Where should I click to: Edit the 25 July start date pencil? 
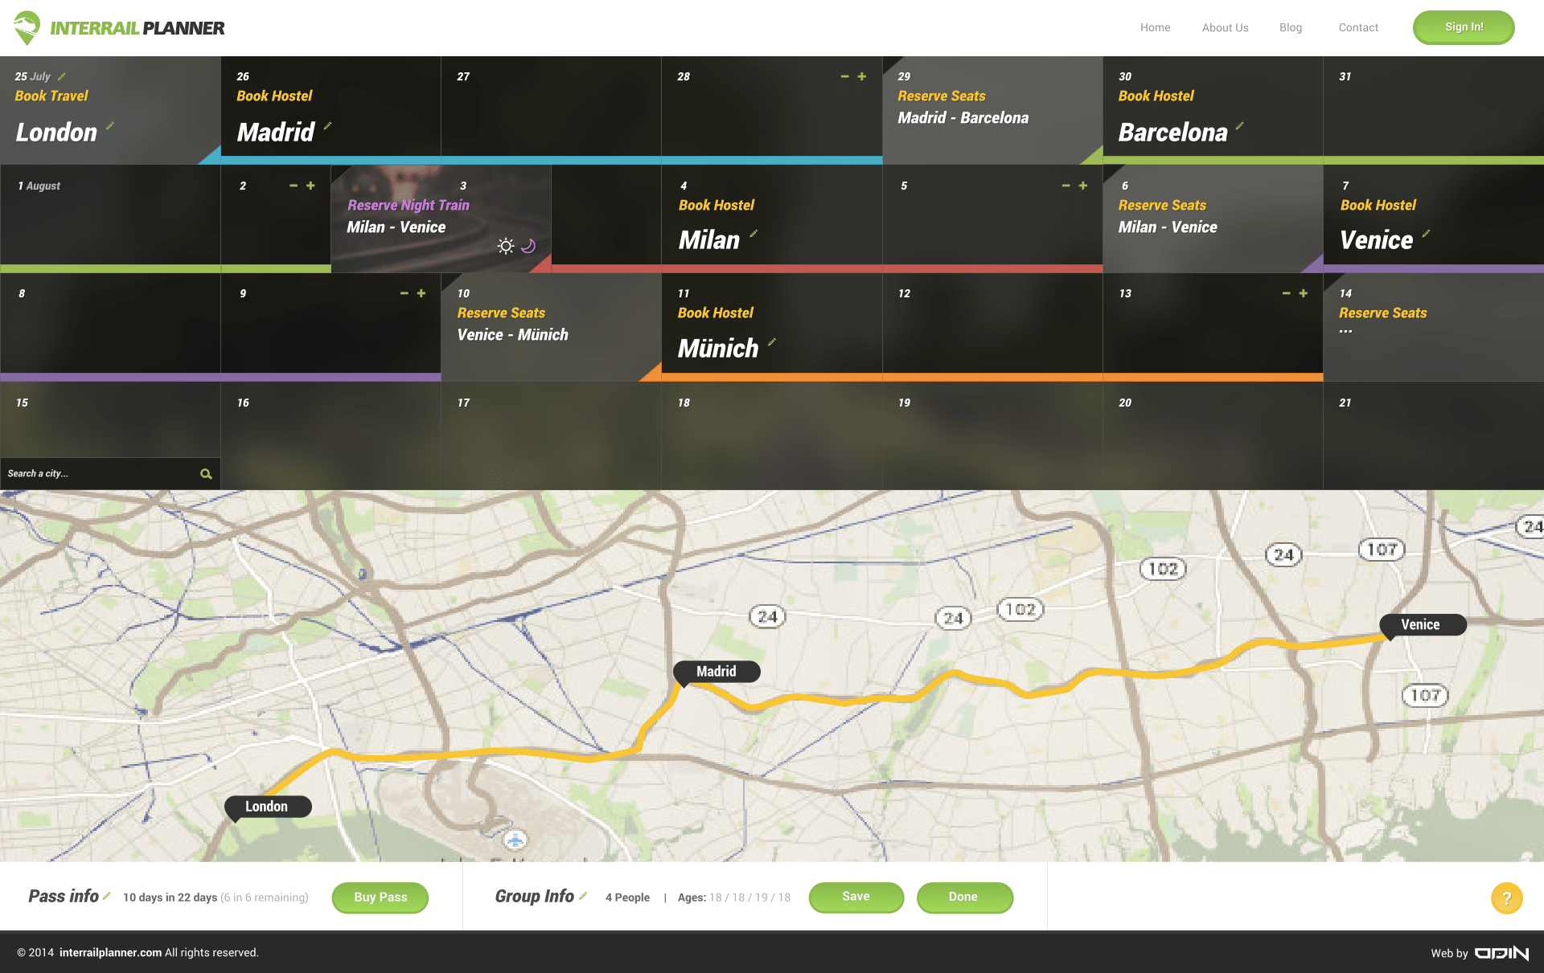pos(60,75)
